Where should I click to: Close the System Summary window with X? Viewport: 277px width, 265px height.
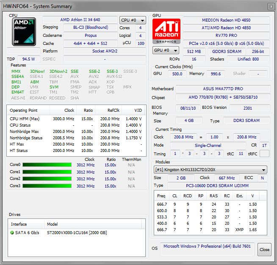coord(271,6)
